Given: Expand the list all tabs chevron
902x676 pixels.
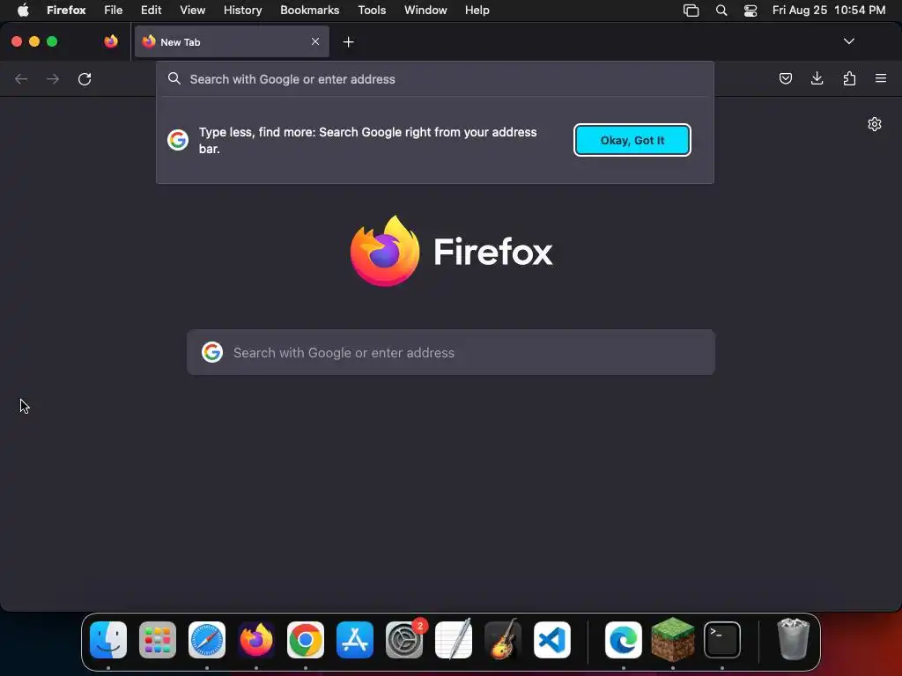Looking at the screenshot, I should pyautogui.click(x=848, y=41).
